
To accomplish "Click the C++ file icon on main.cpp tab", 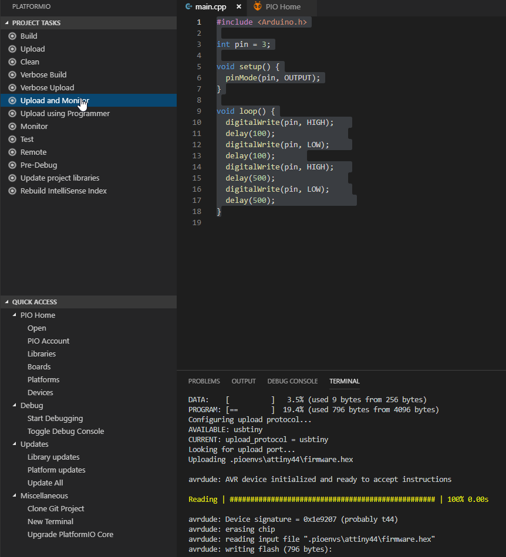I will [188, 7].
